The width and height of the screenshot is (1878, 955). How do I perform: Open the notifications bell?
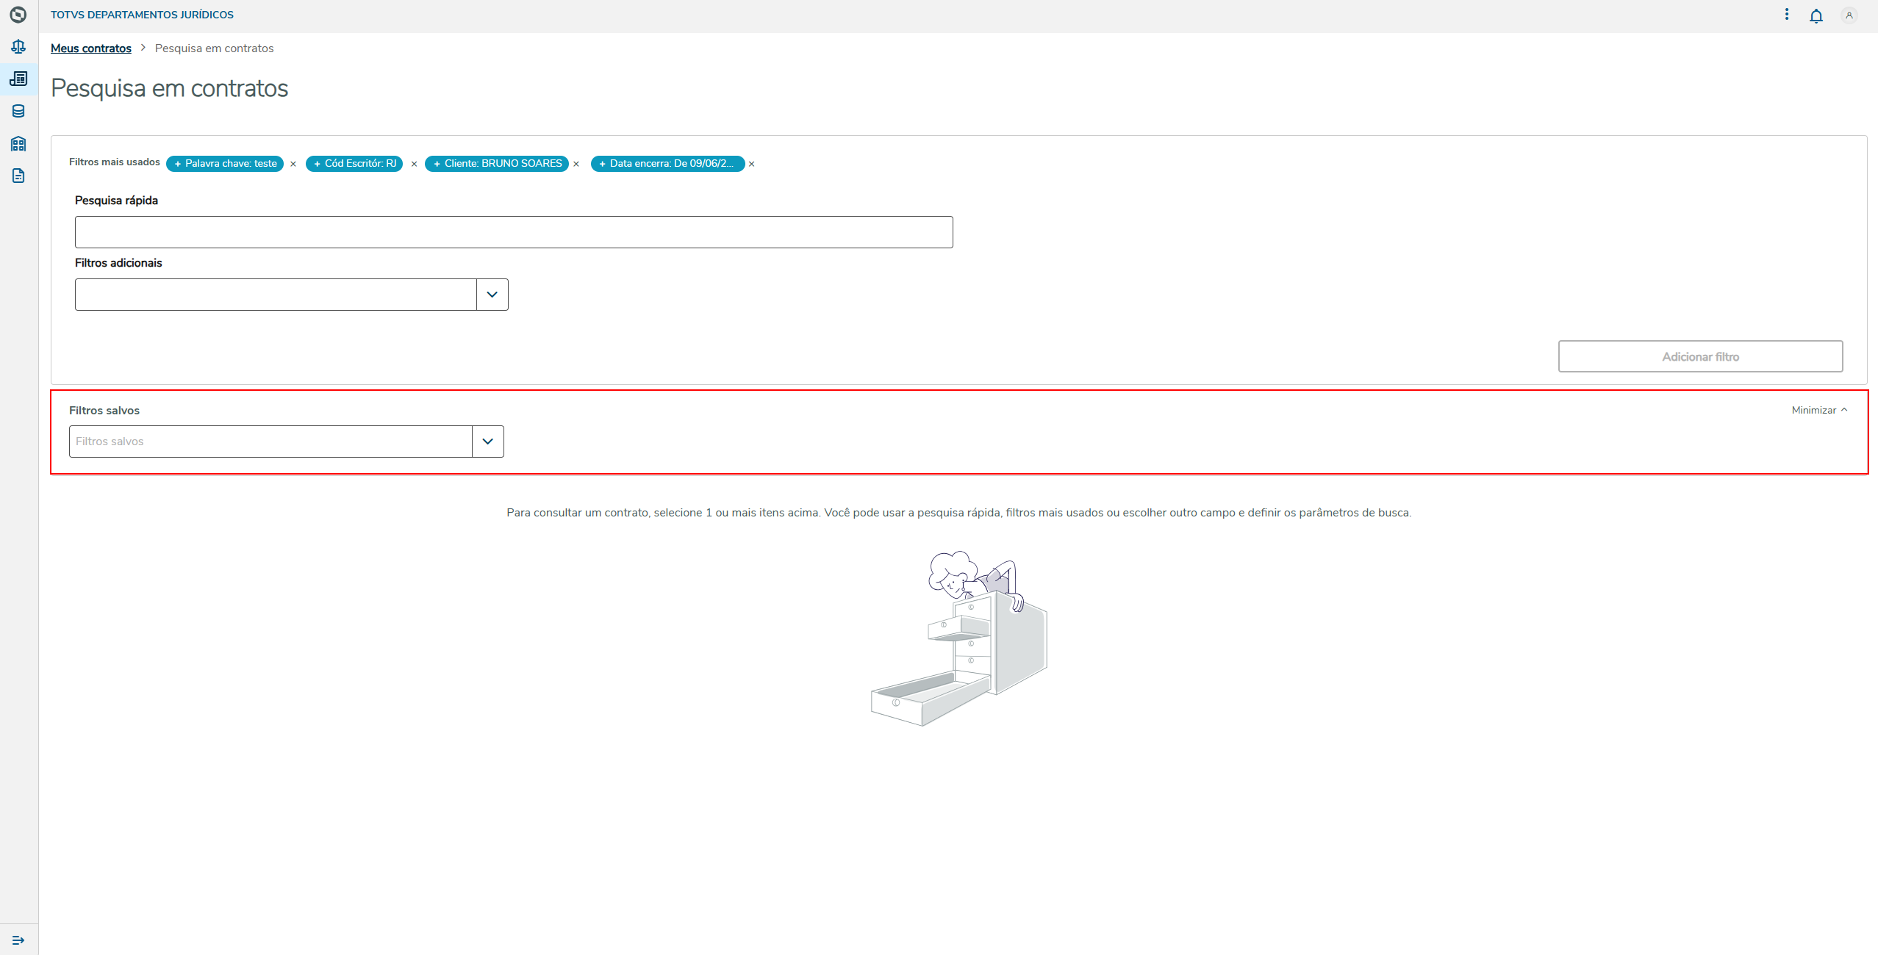click(x=1816, y=15)
